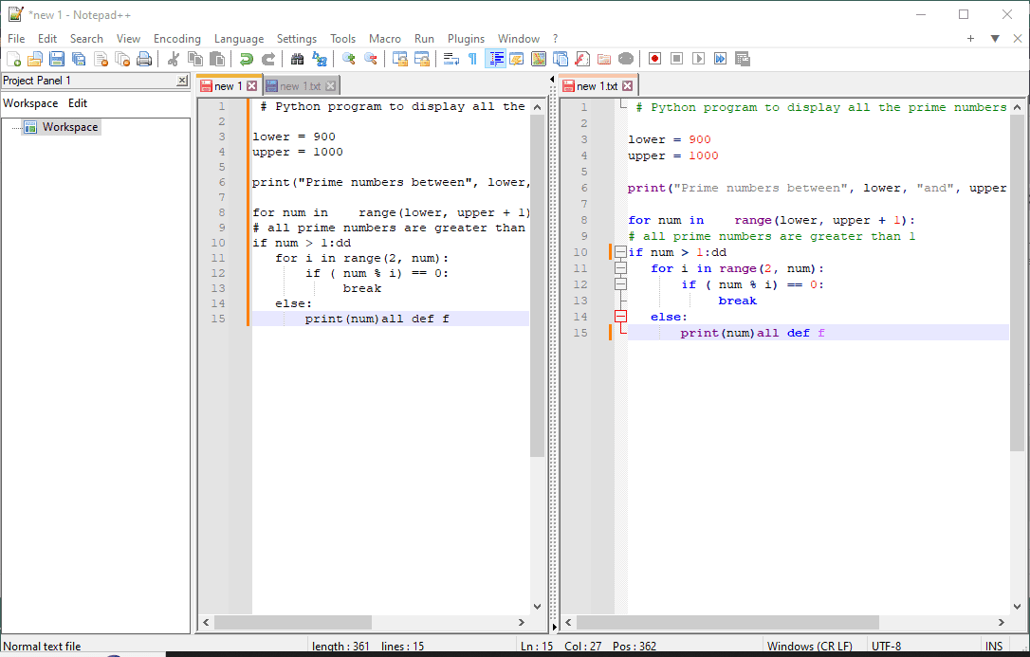Open the Replace dialog icon
This screenshot has width=1030, height=657.
coord(320,59)
